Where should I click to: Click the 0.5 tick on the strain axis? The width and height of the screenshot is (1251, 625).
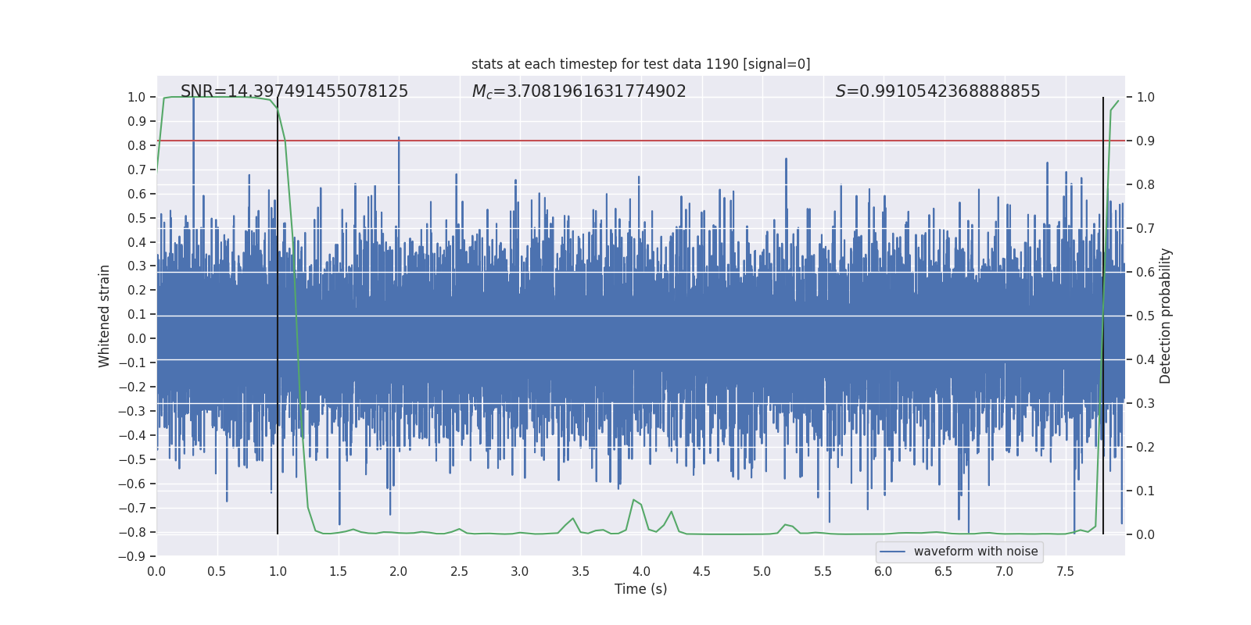[138, 218]
